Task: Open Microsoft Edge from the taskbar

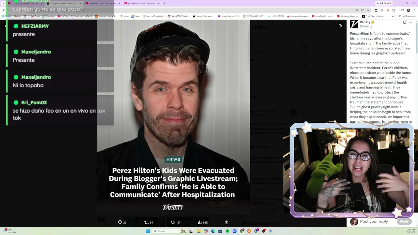Action: tap(213, 231)
